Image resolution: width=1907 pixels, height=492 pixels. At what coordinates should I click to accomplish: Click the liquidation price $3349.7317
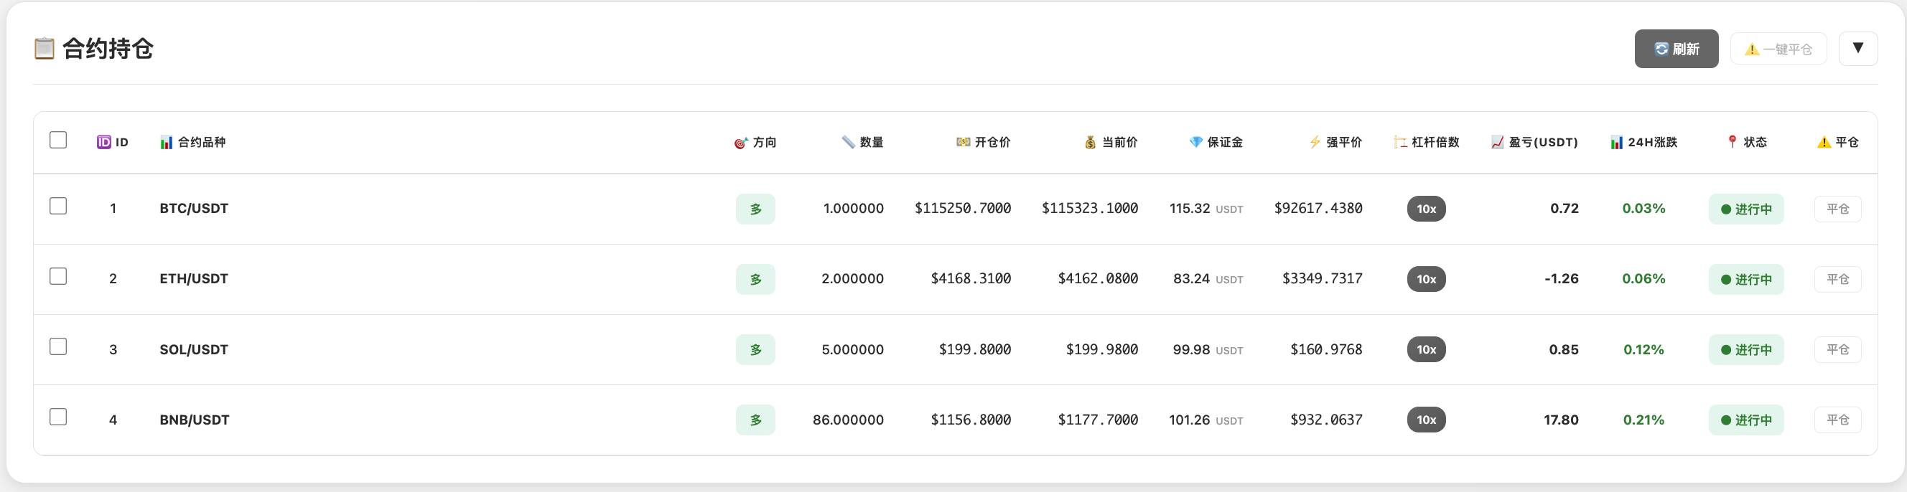(x=1323, y=279)
